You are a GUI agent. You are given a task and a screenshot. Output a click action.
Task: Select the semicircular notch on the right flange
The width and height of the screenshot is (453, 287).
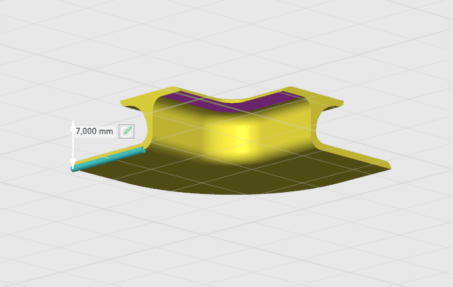click(335, 103)
